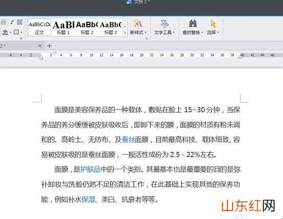Apply the 正文 body text style
This screenshot has width=283, height=219.
click(39, 28)
